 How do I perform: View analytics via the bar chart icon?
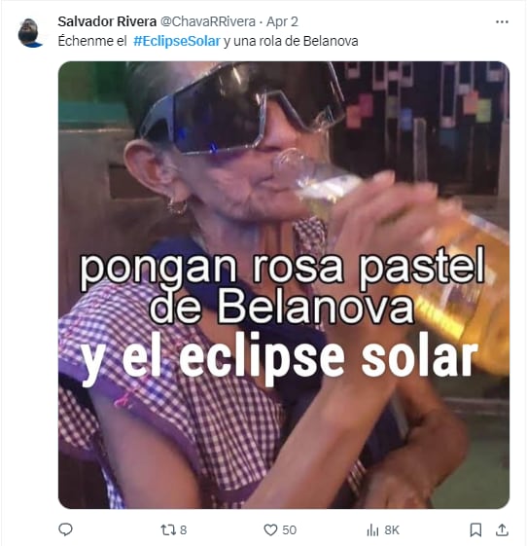373,530
